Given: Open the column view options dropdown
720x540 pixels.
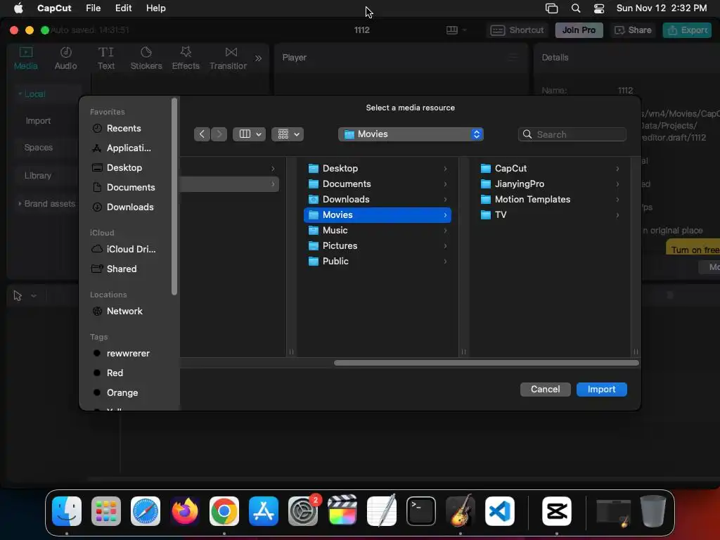Looking at the screenshot, I should [250, 134].
